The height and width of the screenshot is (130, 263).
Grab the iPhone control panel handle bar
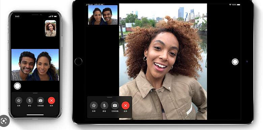(x=35, y=93)
